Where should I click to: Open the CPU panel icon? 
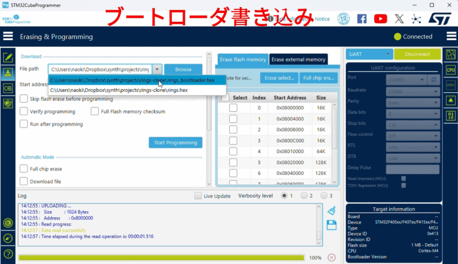click(x=451, y=70)
